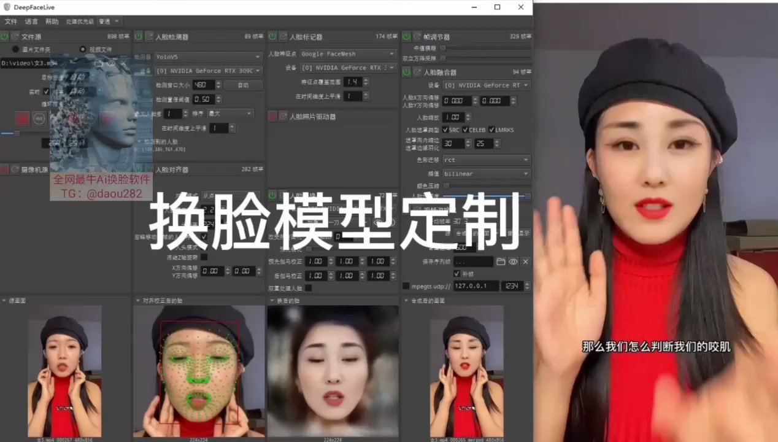Enable the 双重处理人脸 checkbox
This screenshot has width=778, height=442.
tap(309, 287)
